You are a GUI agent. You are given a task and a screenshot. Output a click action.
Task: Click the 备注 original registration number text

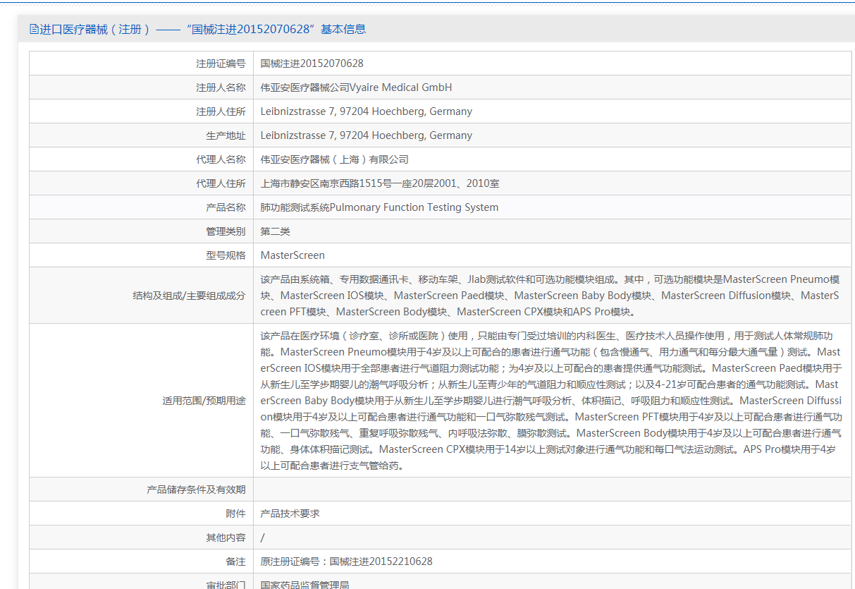346,561
